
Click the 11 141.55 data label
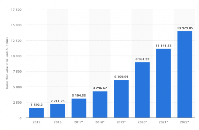[x=164, y=46]
